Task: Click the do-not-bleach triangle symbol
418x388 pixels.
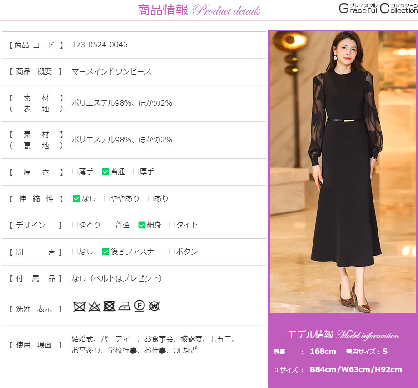Action: (x=94, y=306)
